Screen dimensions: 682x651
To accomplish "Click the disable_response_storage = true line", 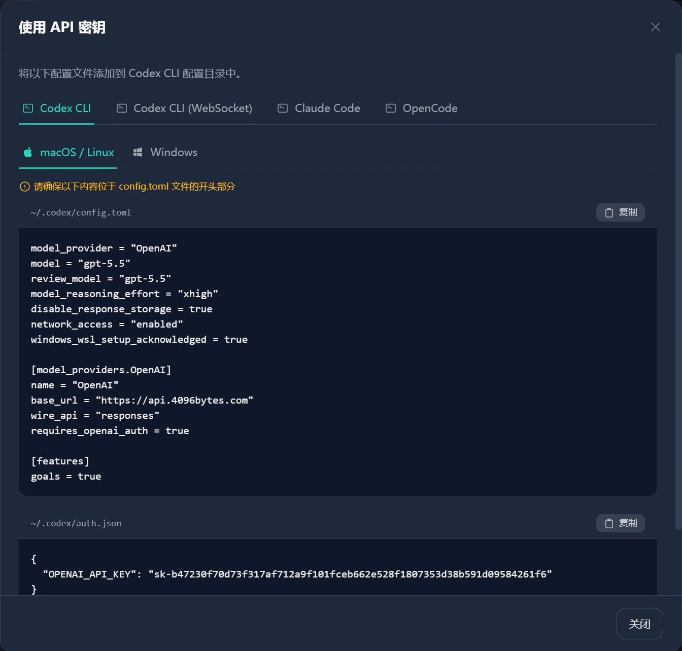I will pos(121,309).
